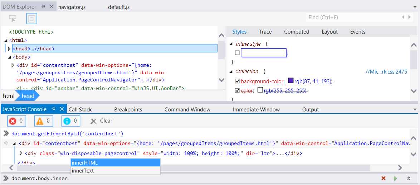Expand the win-disposable pagecontrol div

point(21,154)
